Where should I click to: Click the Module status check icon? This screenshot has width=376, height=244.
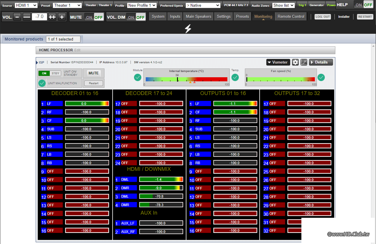pos(138,78)
